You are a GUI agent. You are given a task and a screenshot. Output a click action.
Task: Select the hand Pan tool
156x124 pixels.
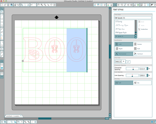tap(38, 5)
